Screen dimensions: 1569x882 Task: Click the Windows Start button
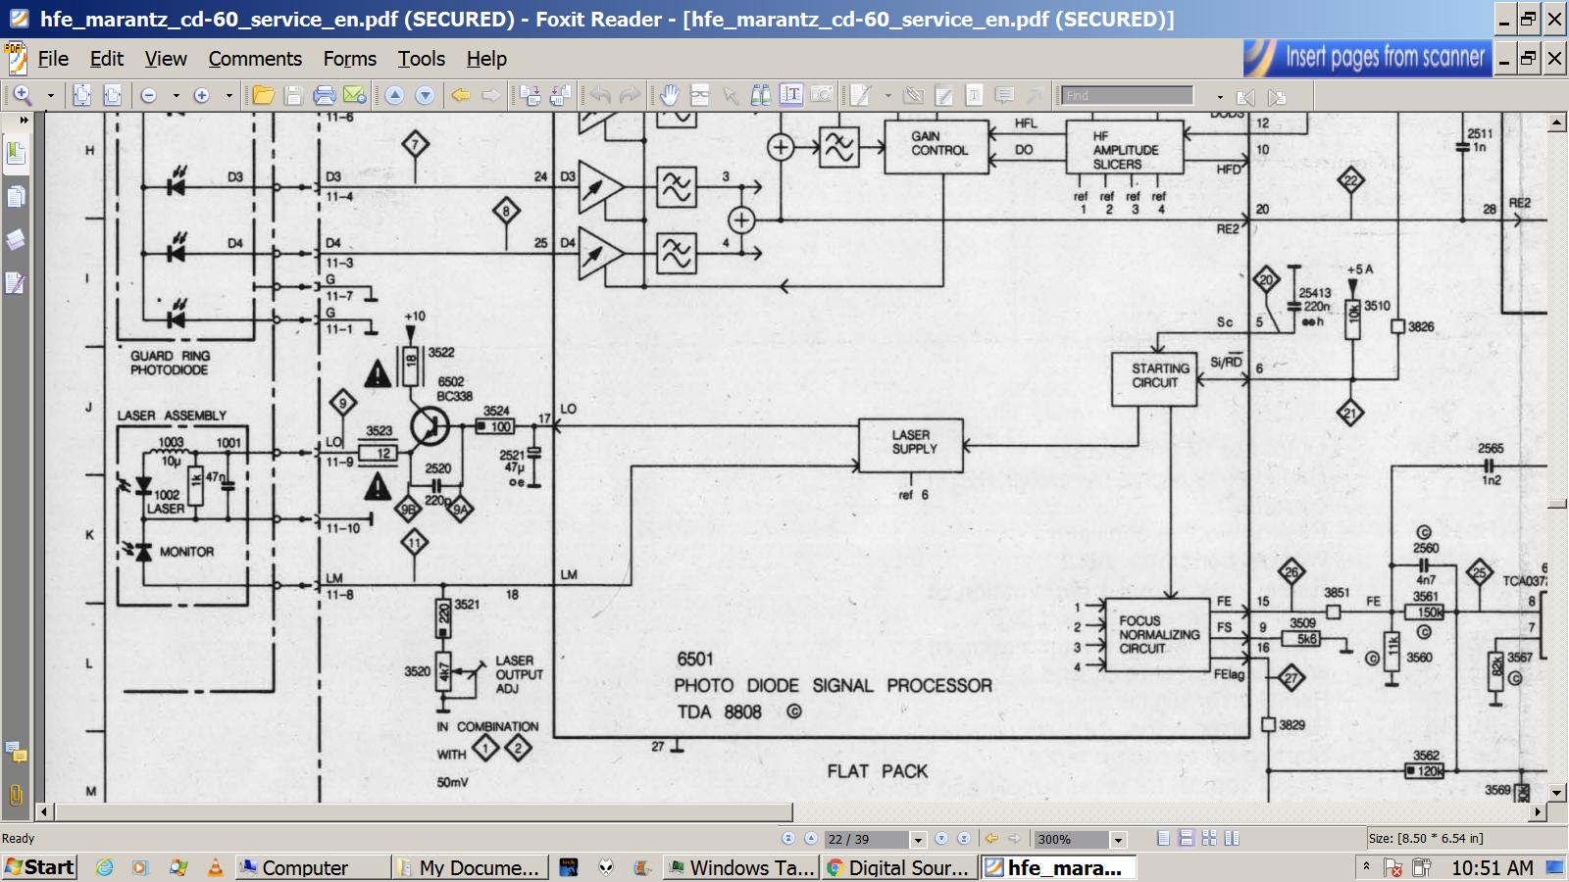(x=39, y=867)
